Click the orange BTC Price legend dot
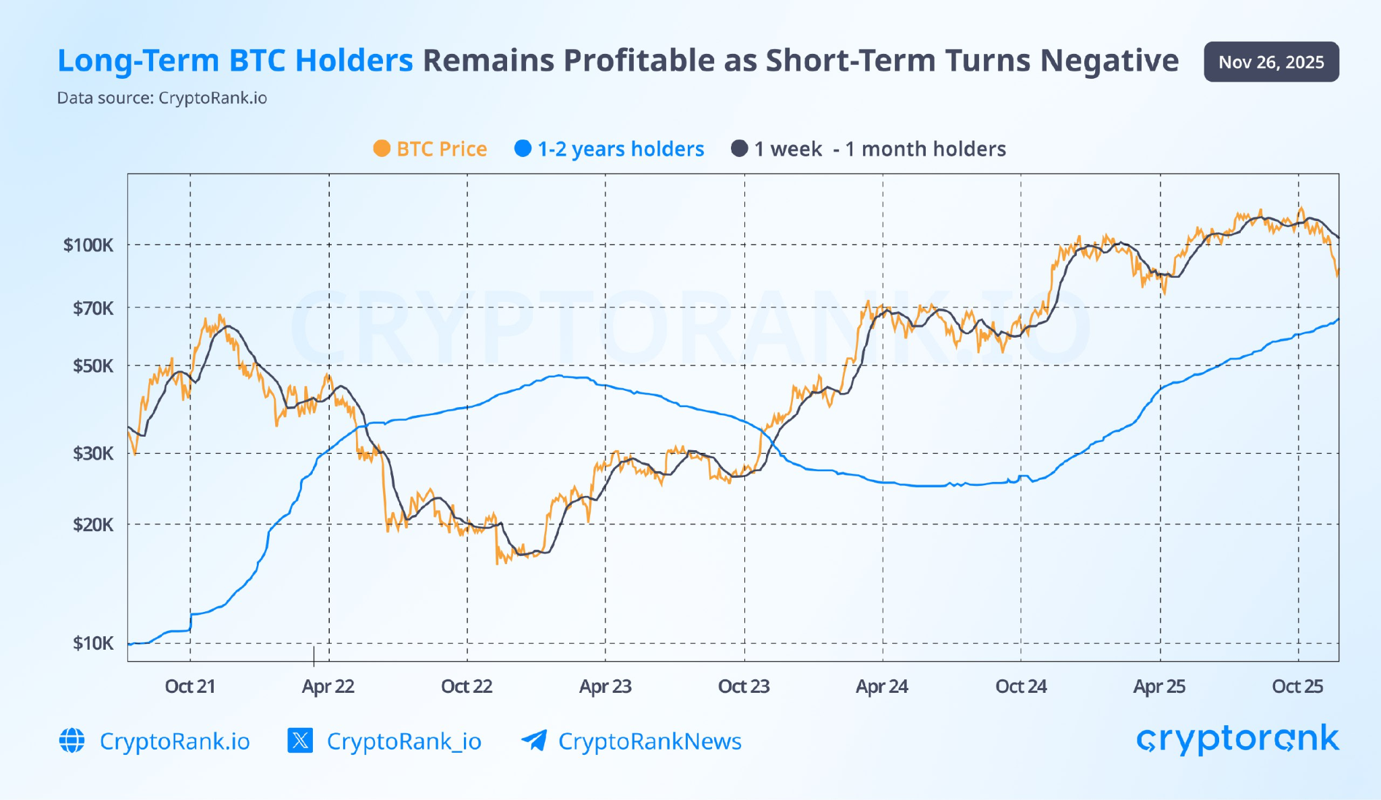 click(x=382, y=148)
